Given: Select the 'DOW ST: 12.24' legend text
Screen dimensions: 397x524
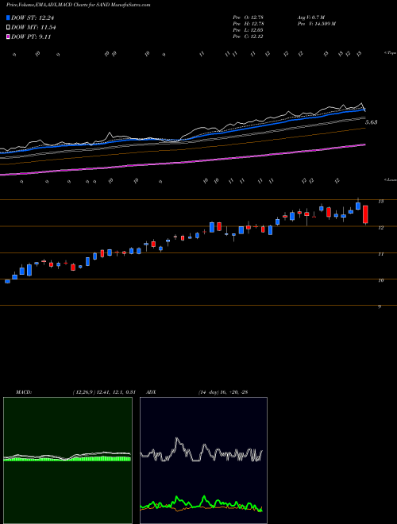Looking at the screenshot, I should coord(33,18).
